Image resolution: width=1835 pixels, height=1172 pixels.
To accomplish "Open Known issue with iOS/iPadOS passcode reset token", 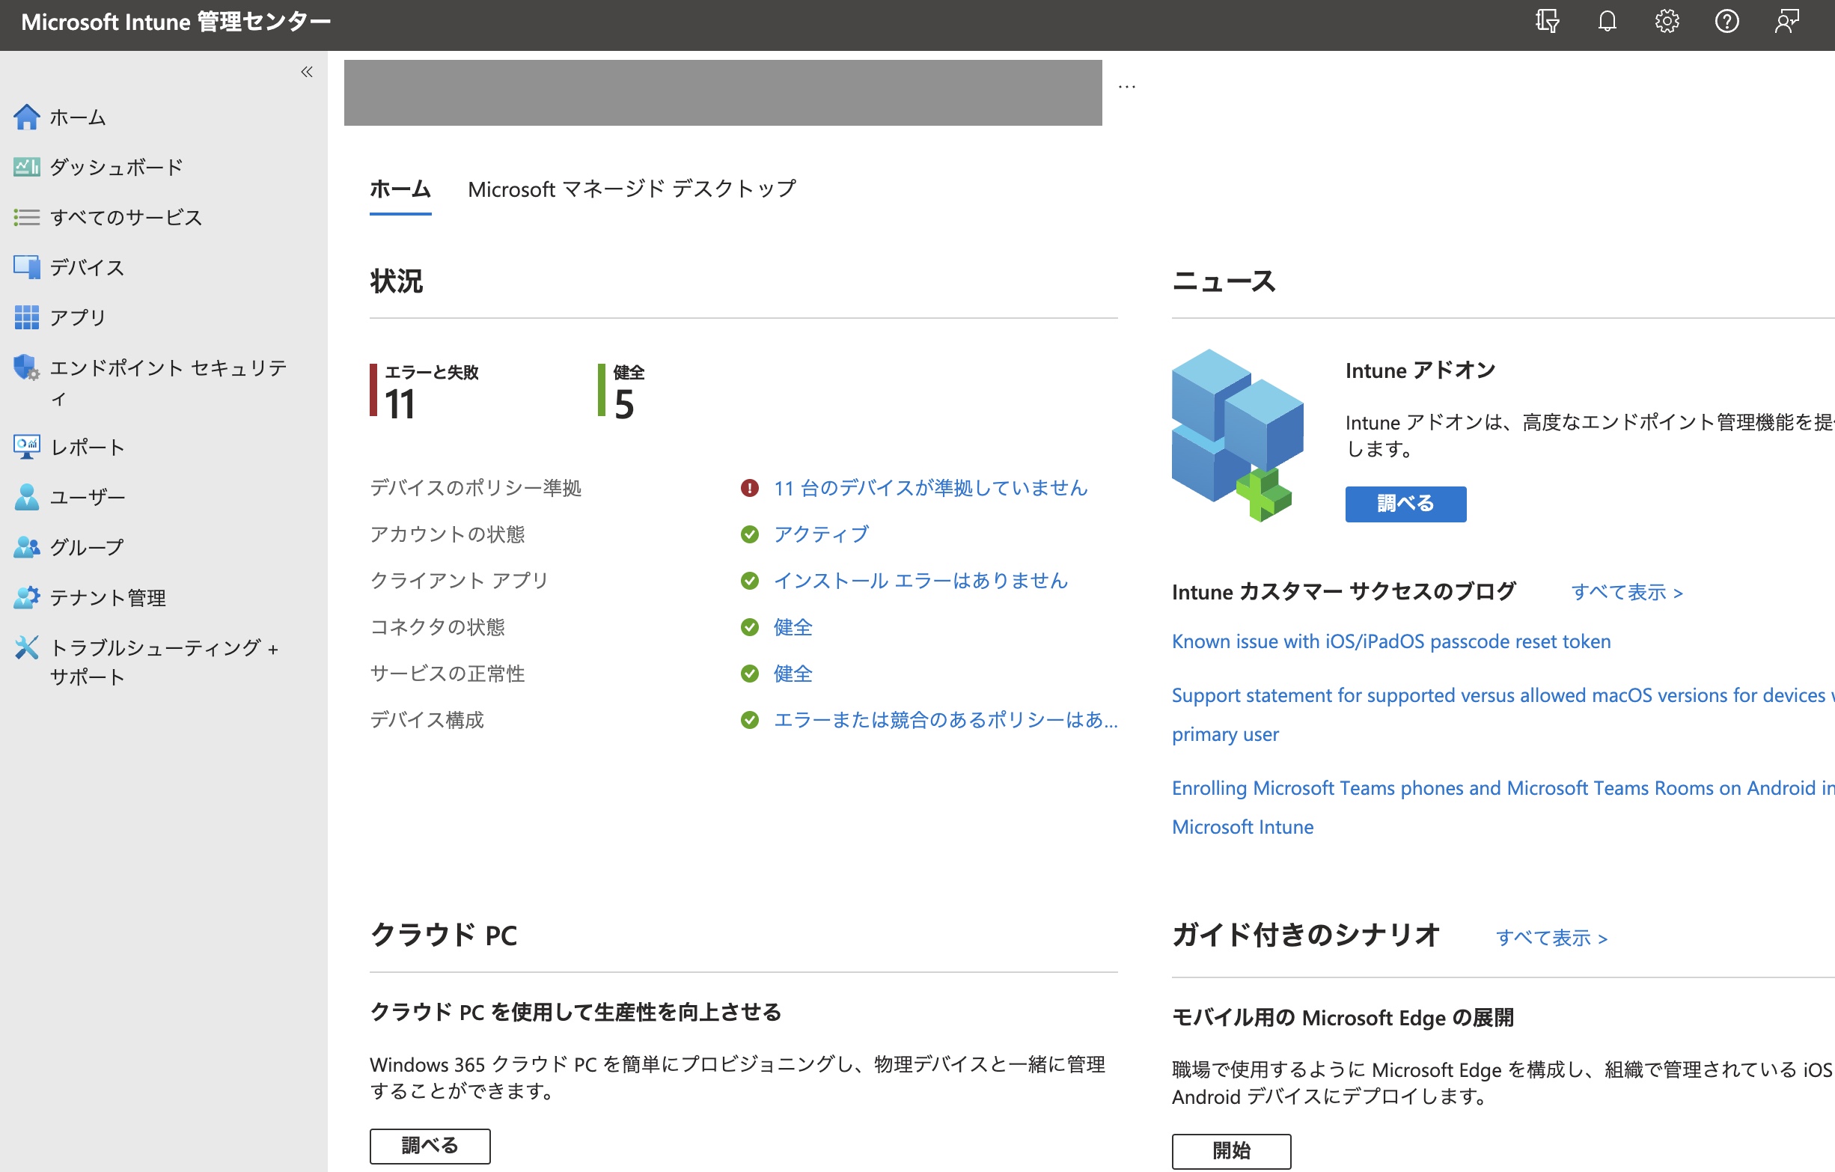I will [x=1390, y=641].
